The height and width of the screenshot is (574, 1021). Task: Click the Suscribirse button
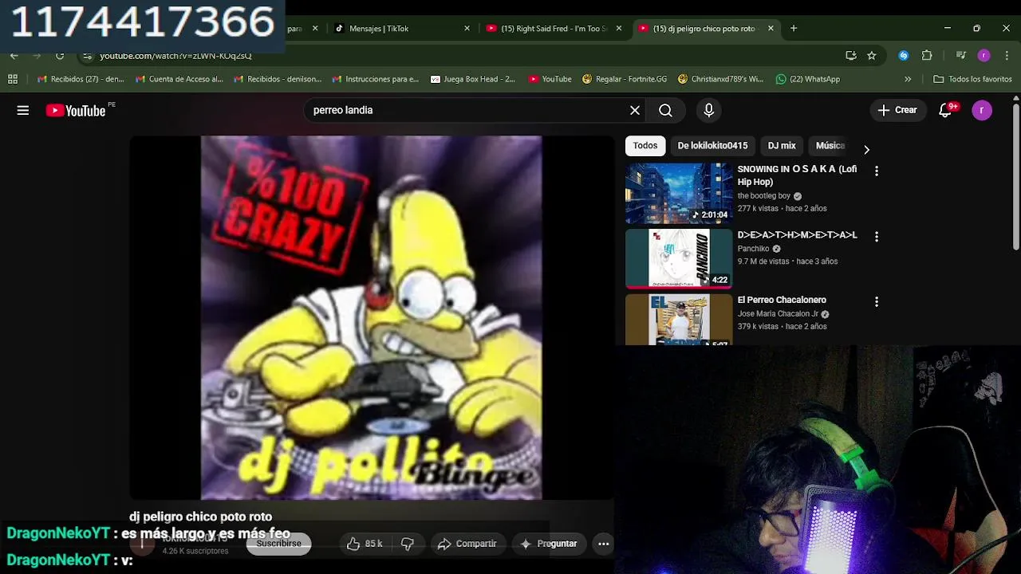[278, 544]
